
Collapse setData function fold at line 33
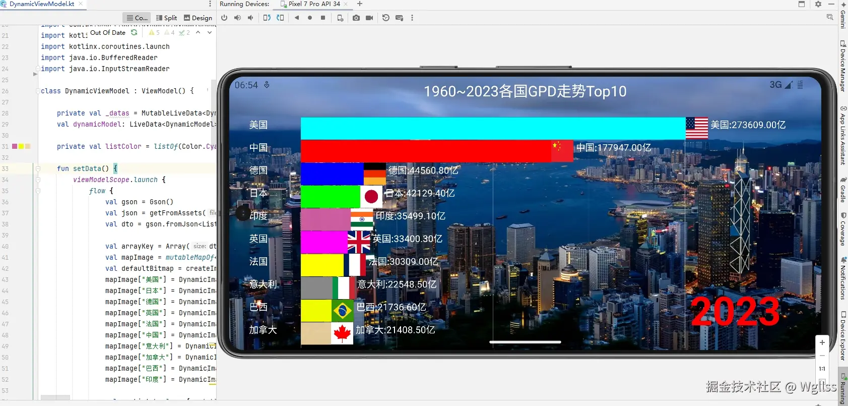click(37, 168)
